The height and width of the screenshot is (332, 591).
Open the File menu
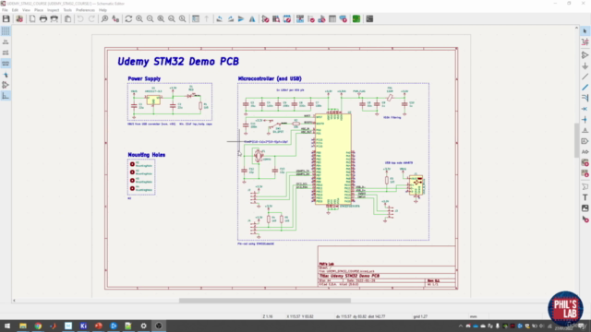point(5,10)
